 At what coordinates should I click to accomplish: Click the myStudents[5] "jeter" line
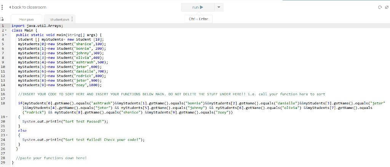coord(60,67)
